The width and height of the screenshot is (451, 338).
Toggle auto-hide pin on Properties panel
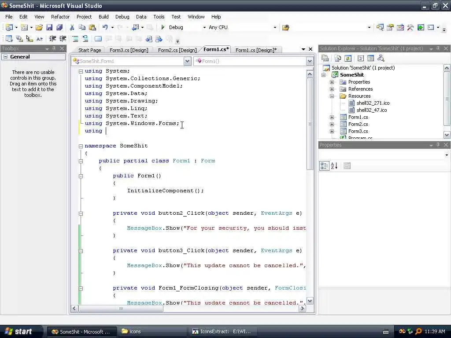tap(438, 145)
